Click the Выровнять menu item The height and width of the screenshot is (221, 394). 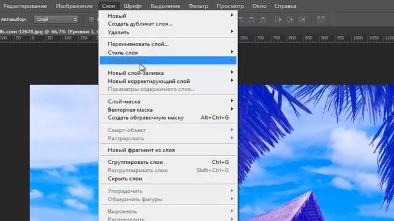[x=168, y=211]
